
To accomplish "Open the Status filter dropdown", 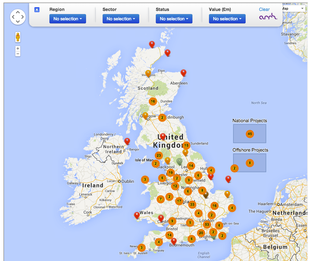I will tap(174, 19).
